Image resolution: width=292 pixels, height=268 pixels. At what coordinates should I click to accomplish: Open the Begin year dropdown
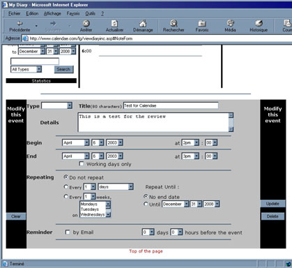114,142
